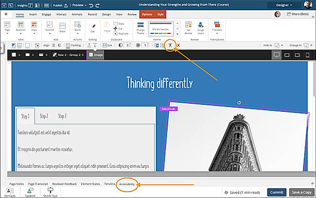Open the accessibility figure icon in toolbar

pos(170,45)
